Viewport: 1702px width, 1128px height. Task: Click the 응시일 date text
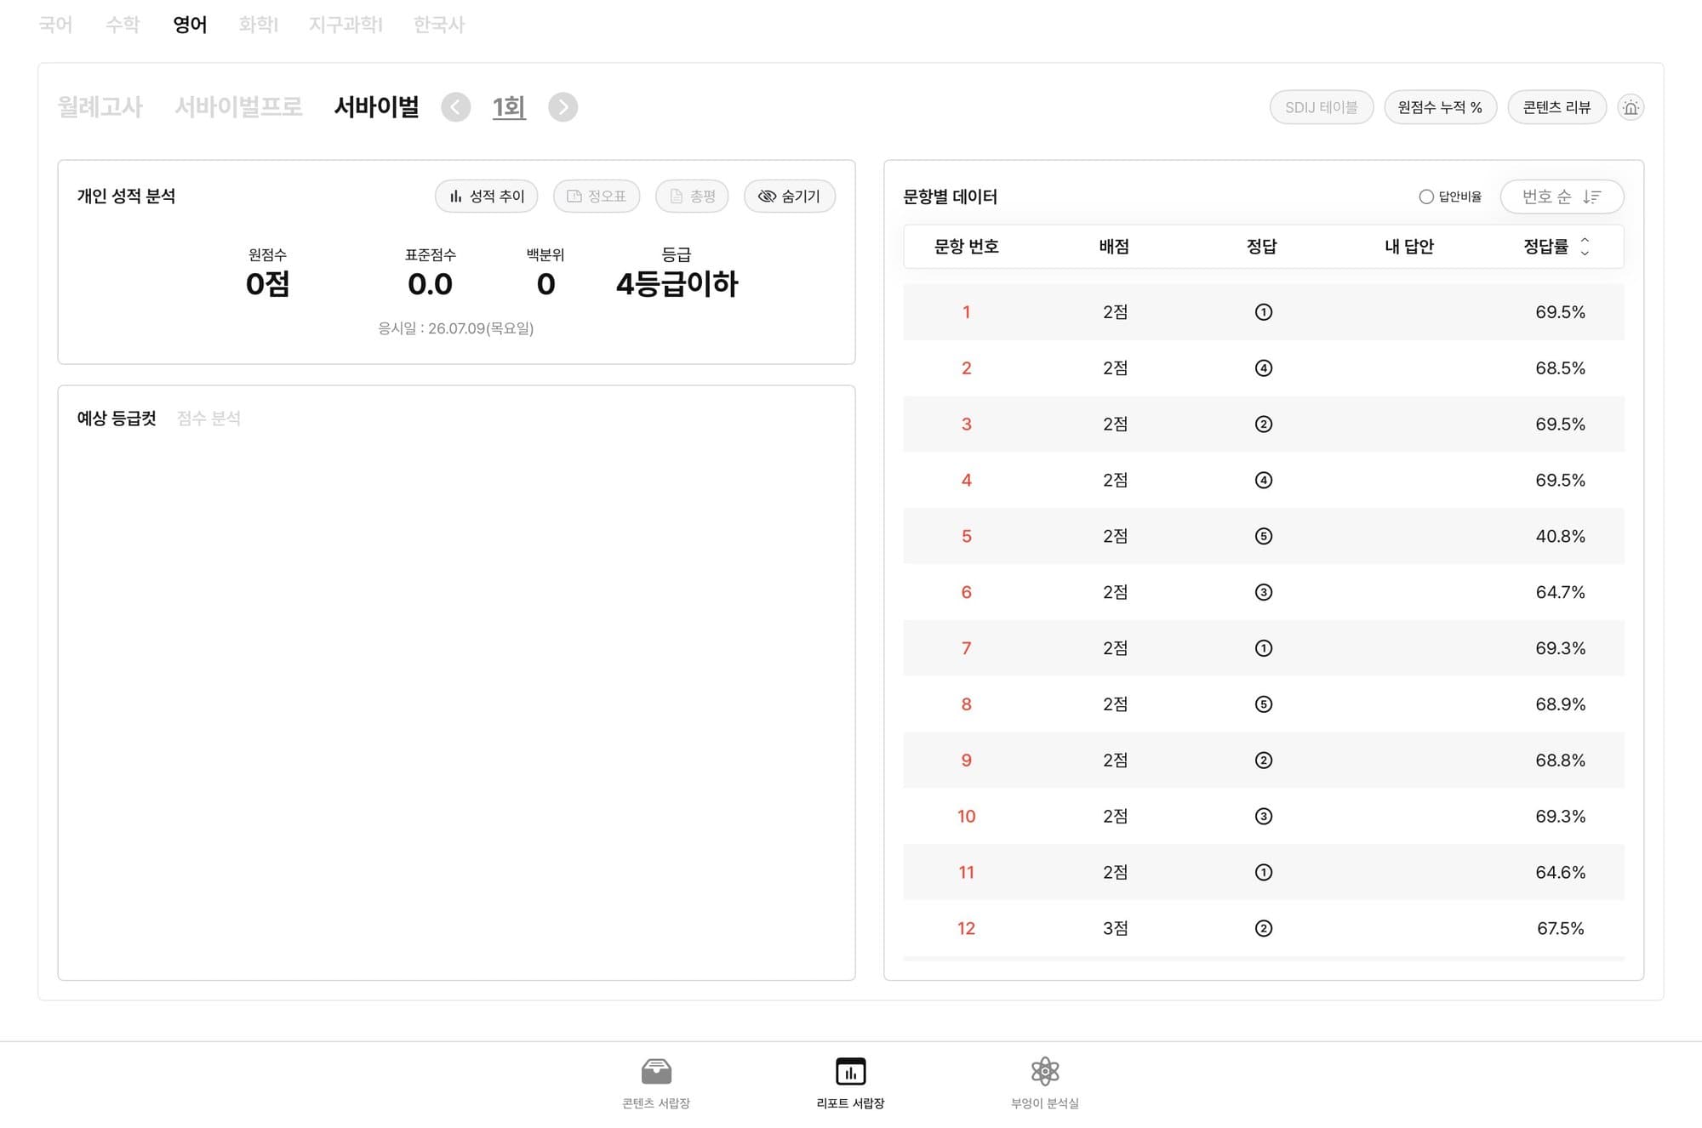pos(455,328)
